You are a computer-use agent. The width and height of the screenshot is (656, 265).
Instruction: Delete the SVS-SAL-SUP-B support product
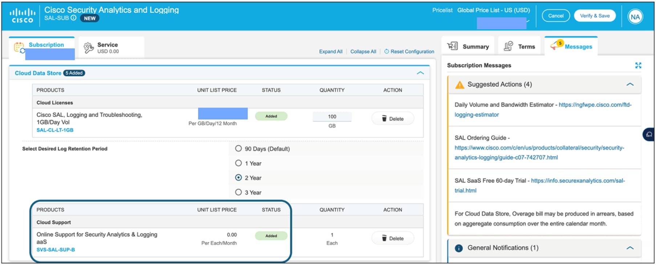point(393,238)
